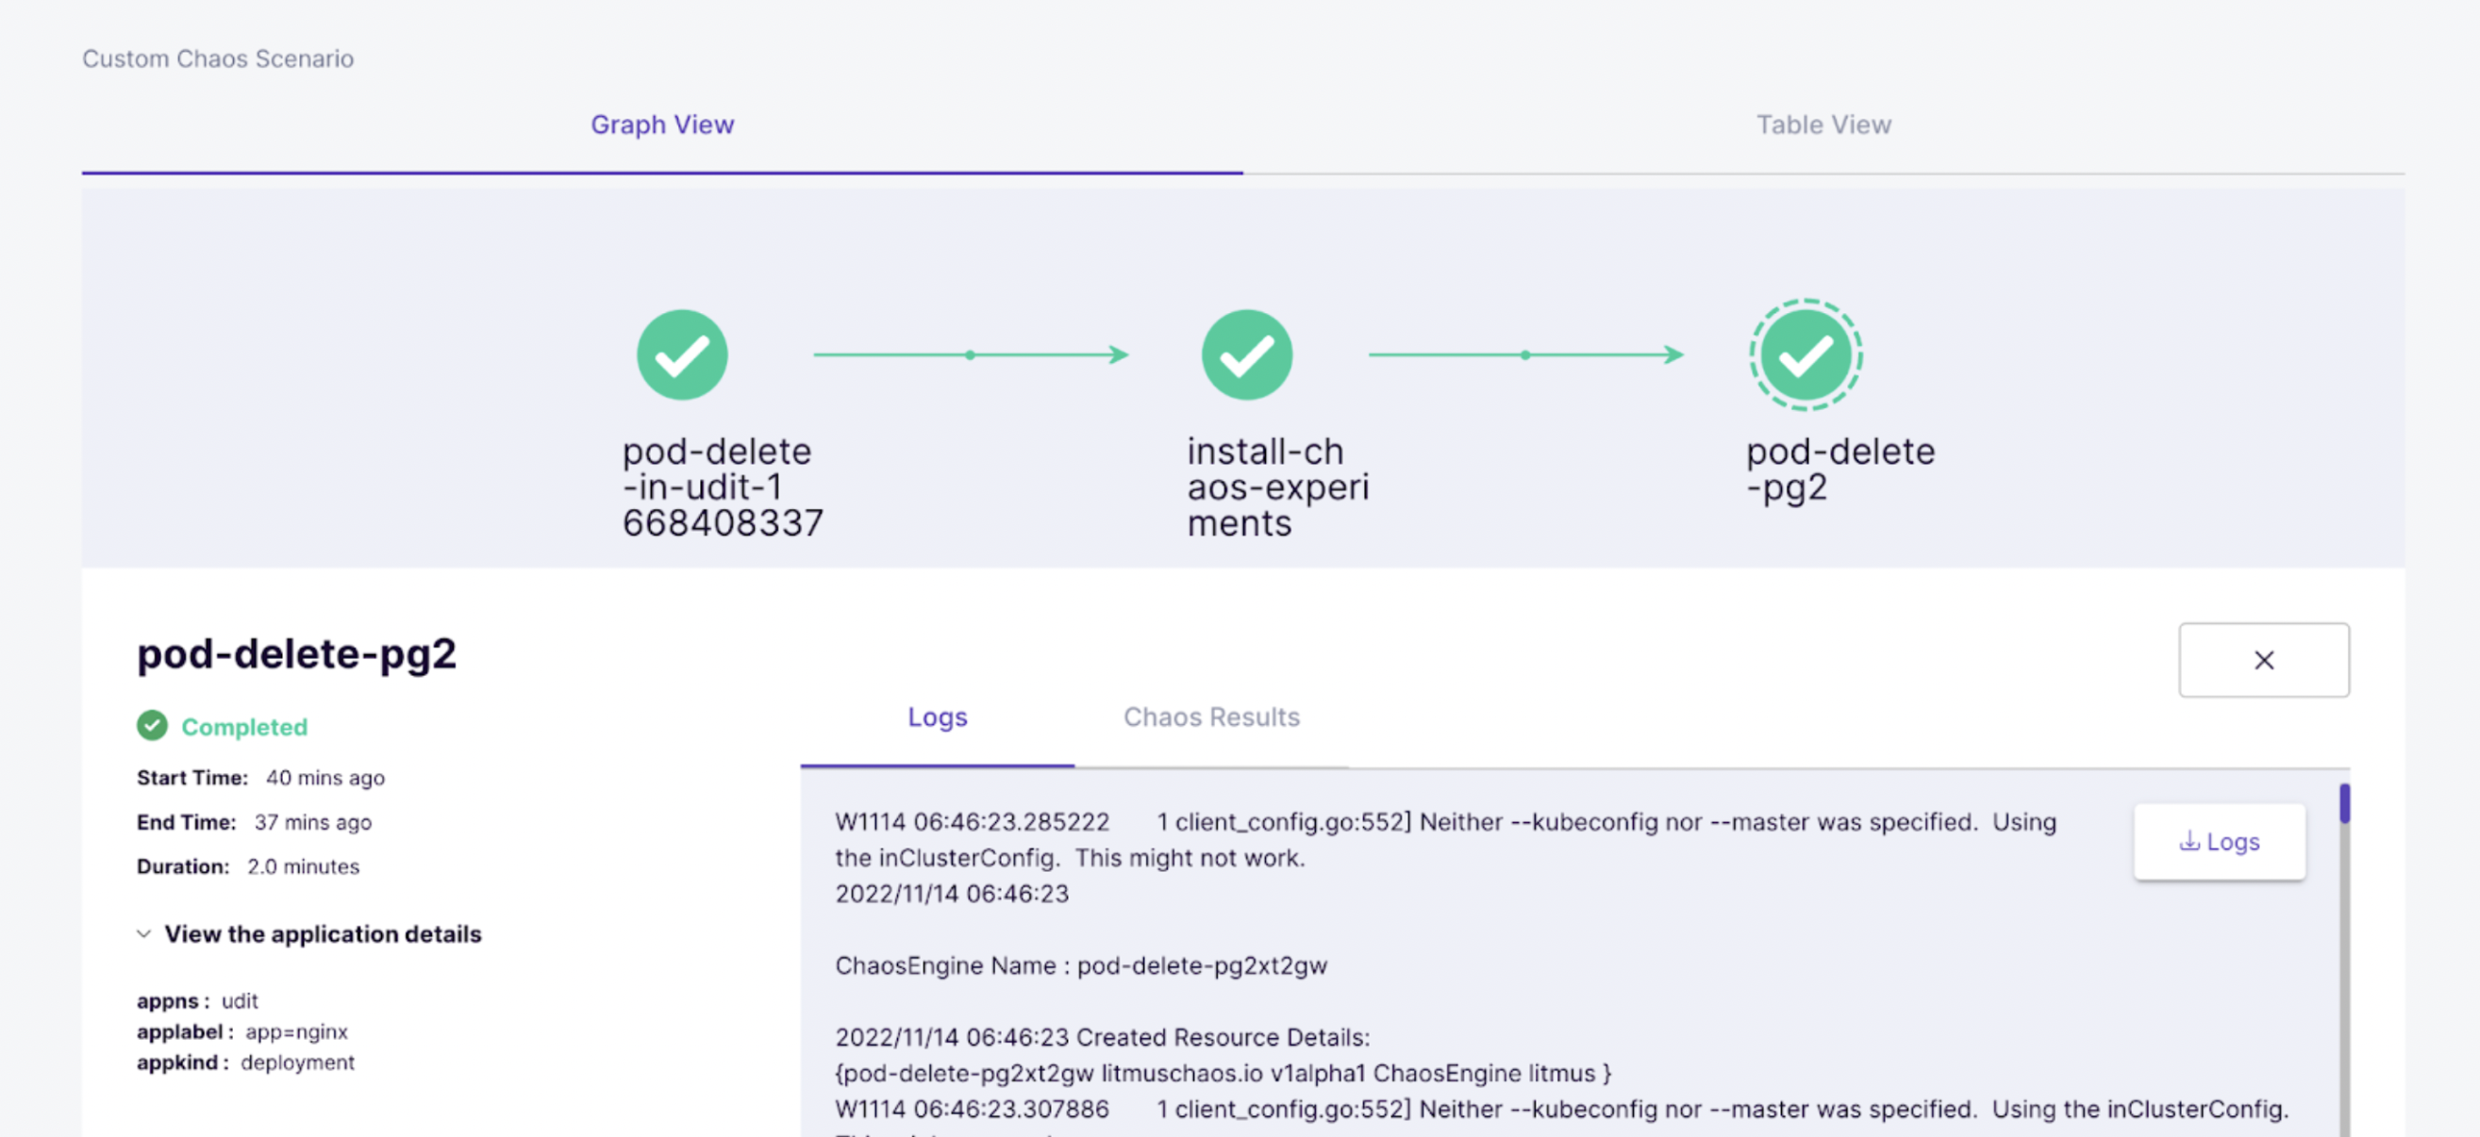The image size is (2480, 1137).
Task: Select the install-chaos-experiments node circle
Action: 1246,354
